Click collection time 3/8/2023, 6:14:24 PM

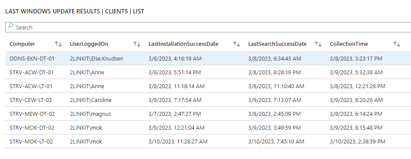(356, 114)
